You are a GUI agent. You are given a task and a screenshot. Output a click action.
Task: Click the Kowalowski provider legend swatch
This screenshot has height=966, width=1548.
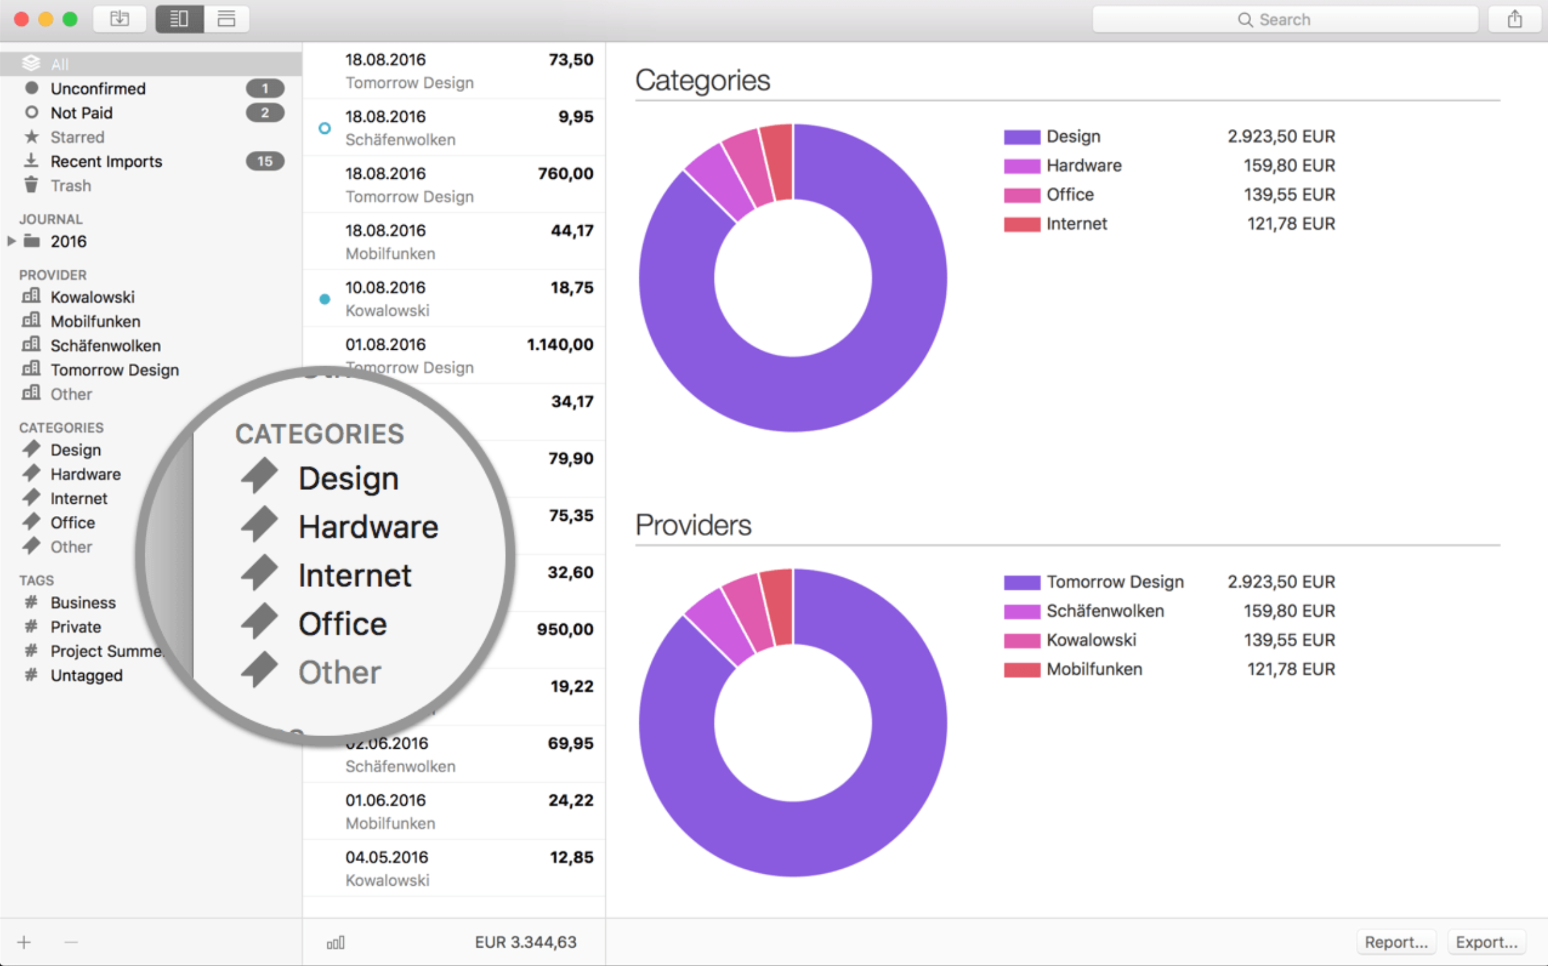tap(1022, 640)
